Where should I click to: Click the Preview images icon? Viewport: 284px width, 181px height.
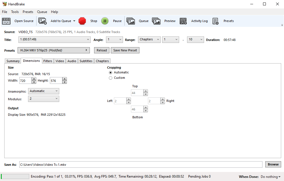click(x=156, y=21)
